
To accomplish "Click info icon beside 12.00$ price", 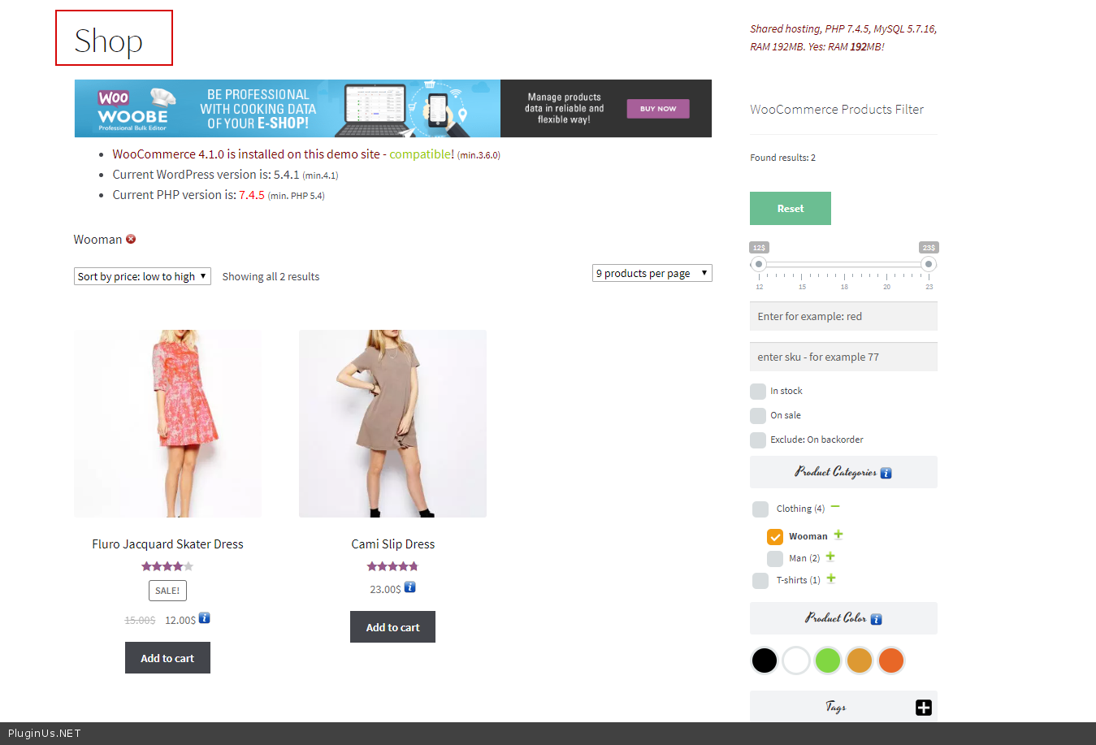I will pyautogui.click(x=205, y=618).
